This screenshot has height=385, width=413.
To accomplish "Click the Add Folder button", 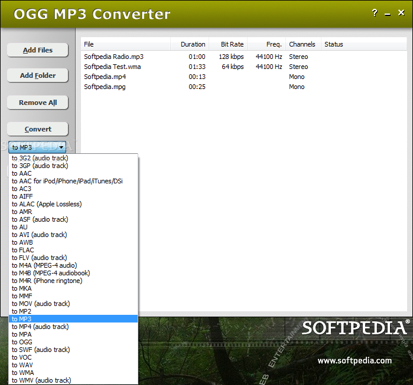I will tap(38, 75).
